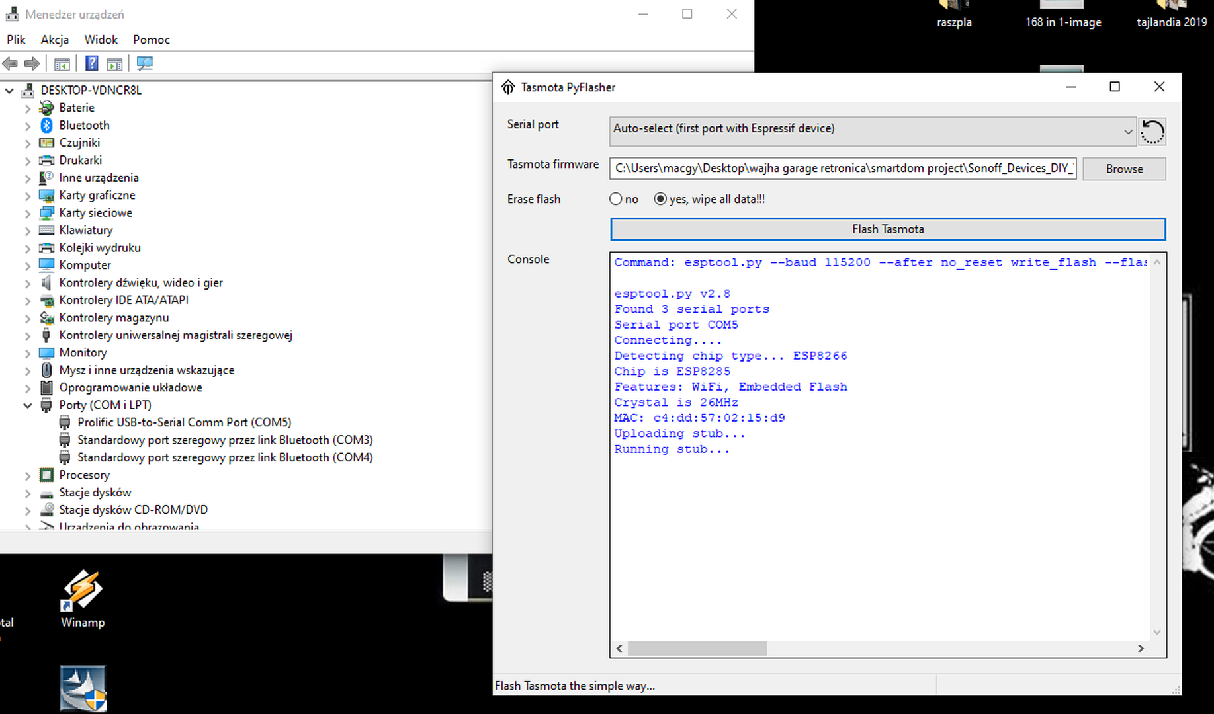This screenshot has width=1214, height=714.
Task: Click the Tasmota firmware path field
Action: click(x=843, y=169)
